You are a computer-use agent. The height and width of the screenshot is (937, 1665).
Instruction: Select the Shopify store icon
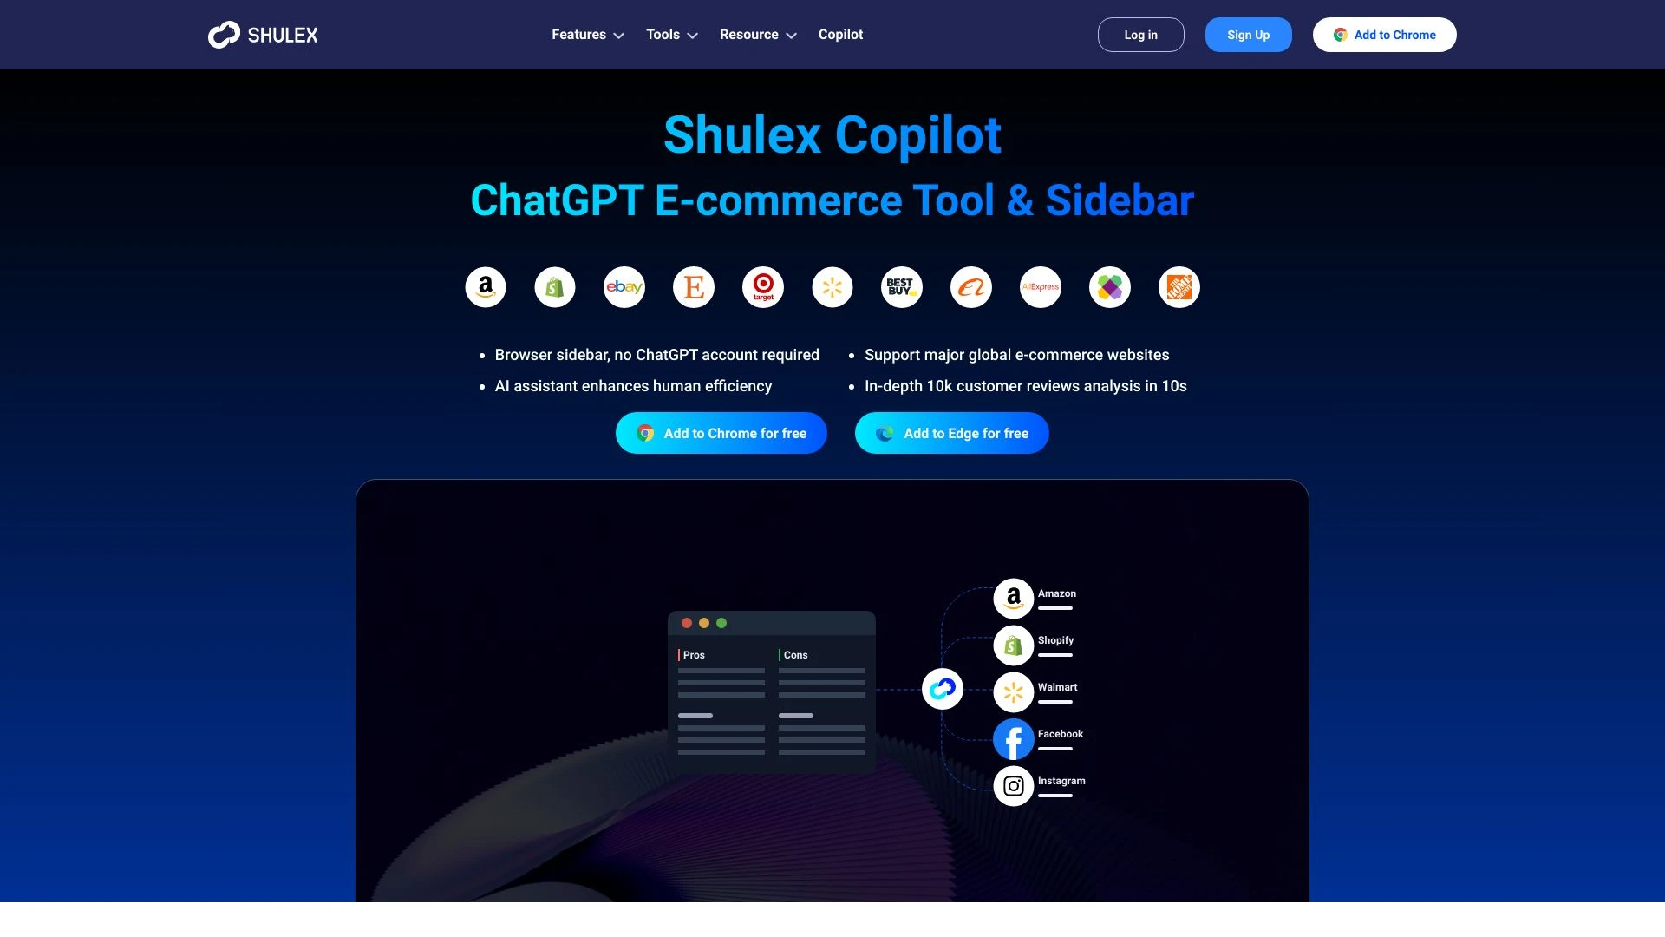pos(555,287)
